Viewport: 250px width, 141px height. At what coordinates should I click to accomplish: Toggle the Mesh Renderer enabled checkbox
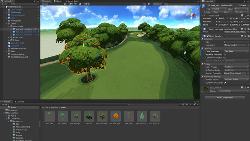pos(207,36)
